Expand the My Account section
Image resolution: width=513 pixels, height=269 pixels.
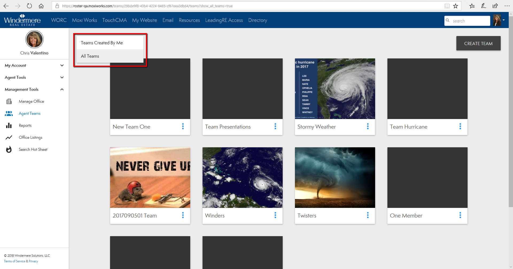(x=62, y=65)
